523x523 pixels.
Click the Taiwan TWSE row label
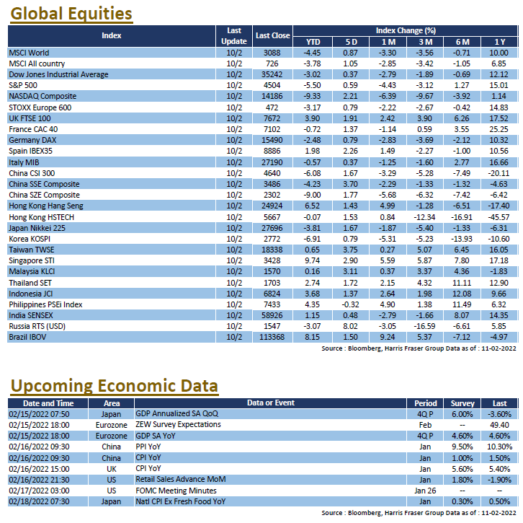[32, 250]
